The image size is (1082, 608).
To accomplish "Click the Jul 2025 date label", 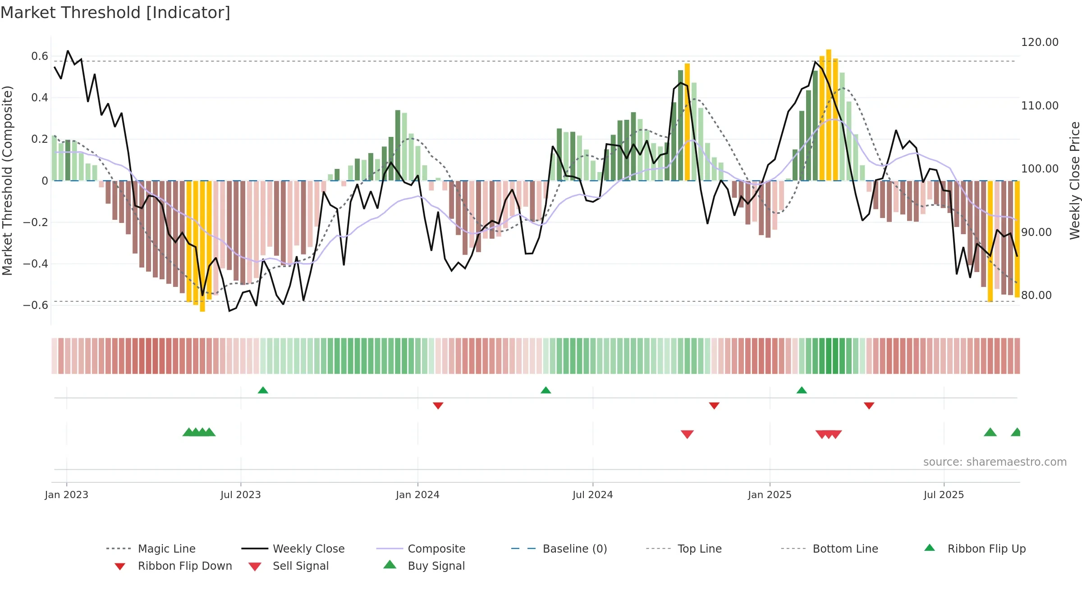I will click(x=944, y=495).
